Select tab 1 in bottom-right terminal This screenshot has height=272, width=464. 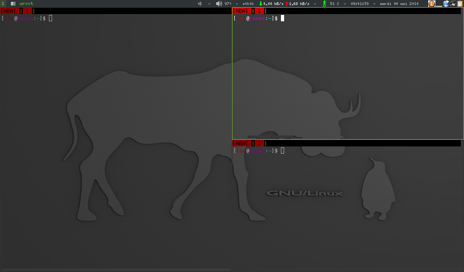tap(259, 143)
